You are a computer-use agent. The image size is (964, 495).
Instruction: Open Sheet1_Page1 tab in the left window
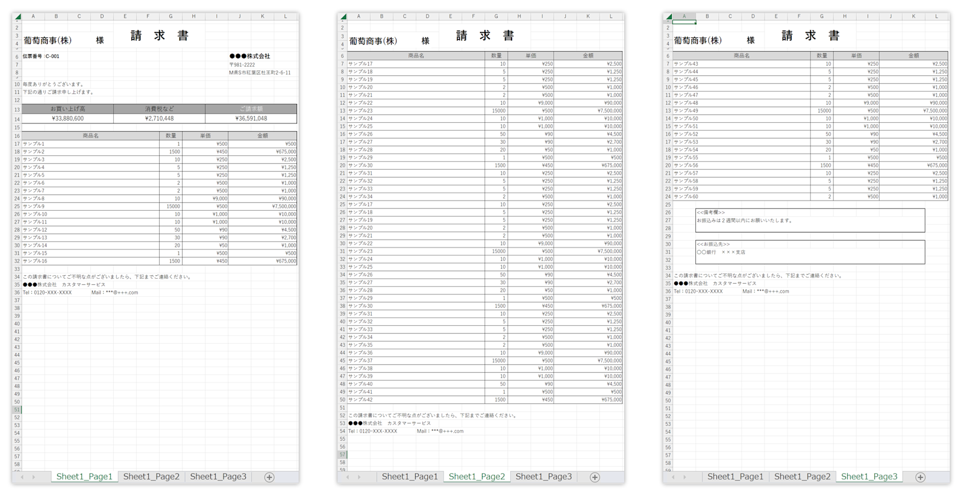pyautogui.click(x=84, y=476)
